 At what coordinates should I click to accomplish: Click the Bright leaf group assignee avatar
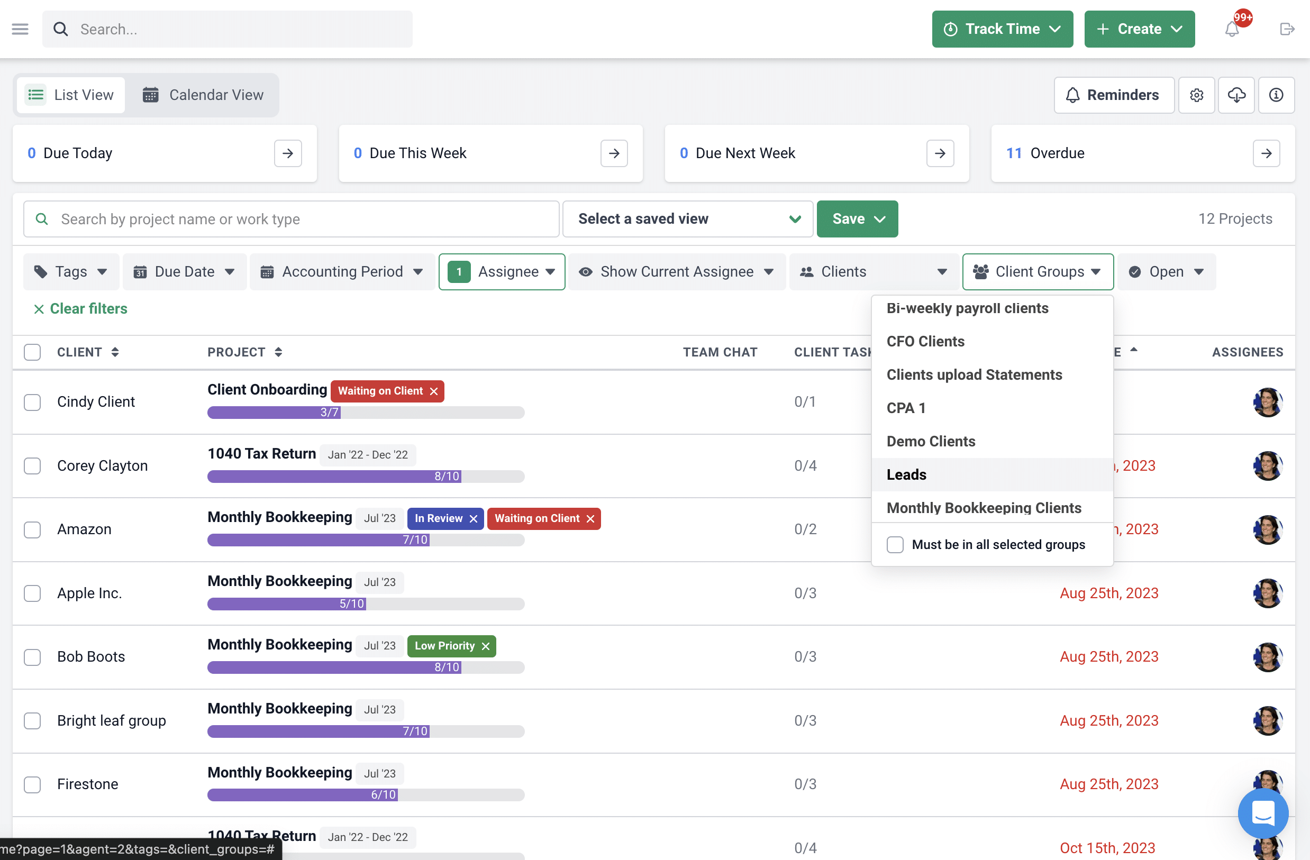pos(1268,721)
